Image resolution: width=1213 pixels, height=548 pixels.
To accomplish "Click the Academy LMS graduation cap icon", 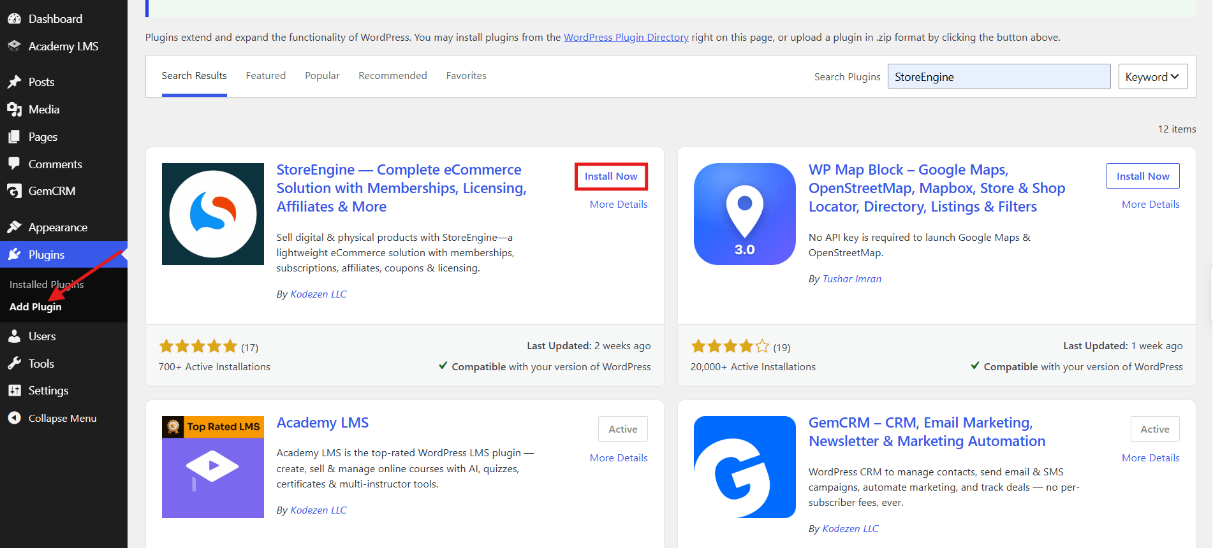I will click(x=14, y=46).
